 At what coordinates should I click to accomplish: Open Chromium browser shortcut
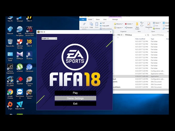[29, 68]
